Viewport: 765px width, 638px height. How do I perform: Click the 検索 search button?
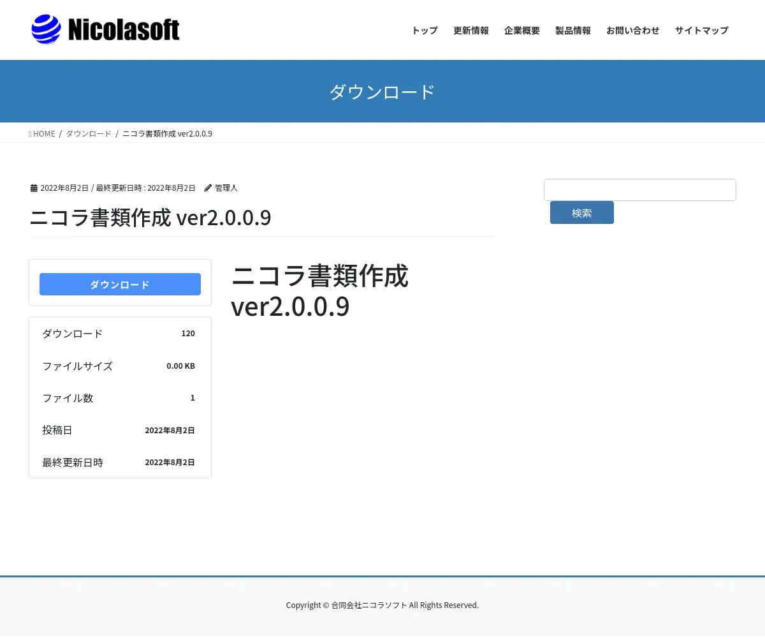[x=582, y=212]
